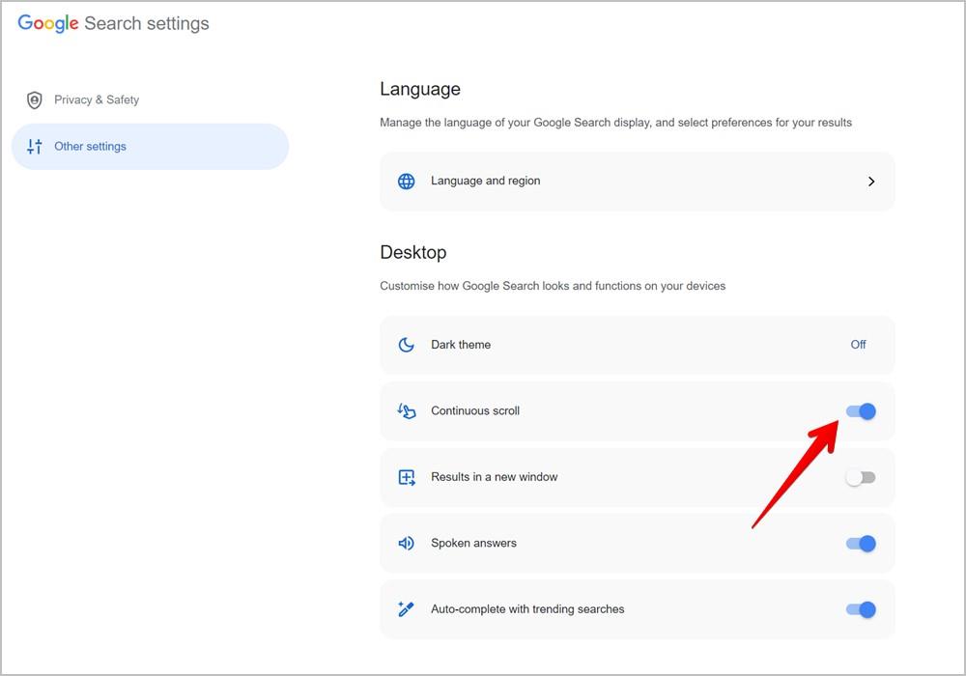Click the Continuous scroll hand icon
This screenshot has height=676, width=966.
pyautogui.click(x=406, y=410)
